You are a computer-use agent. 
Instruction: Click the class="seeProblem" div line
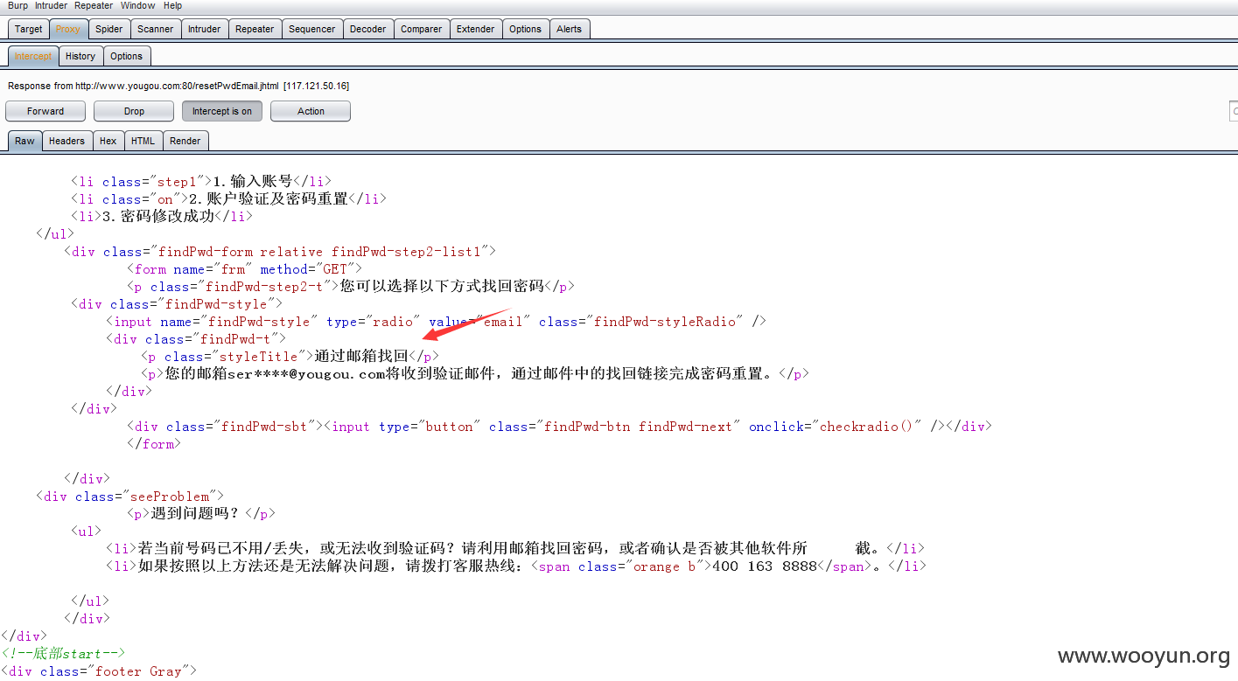click(x=129, y=497)
